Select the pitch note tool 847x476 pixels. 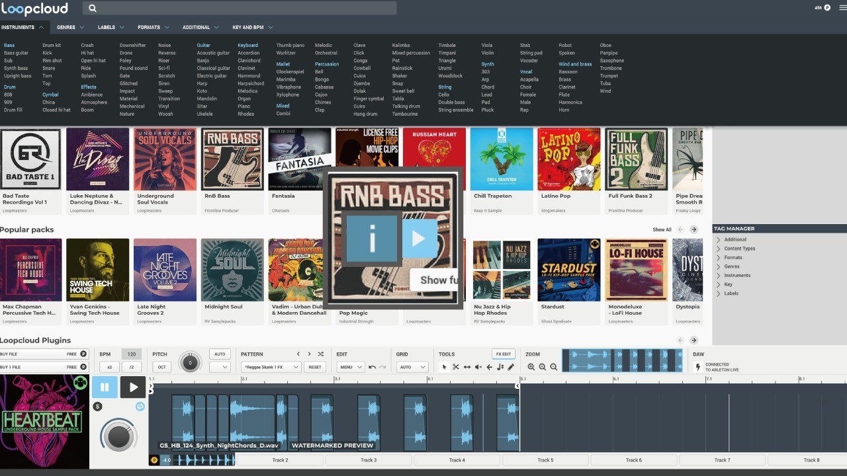point(500,367)
